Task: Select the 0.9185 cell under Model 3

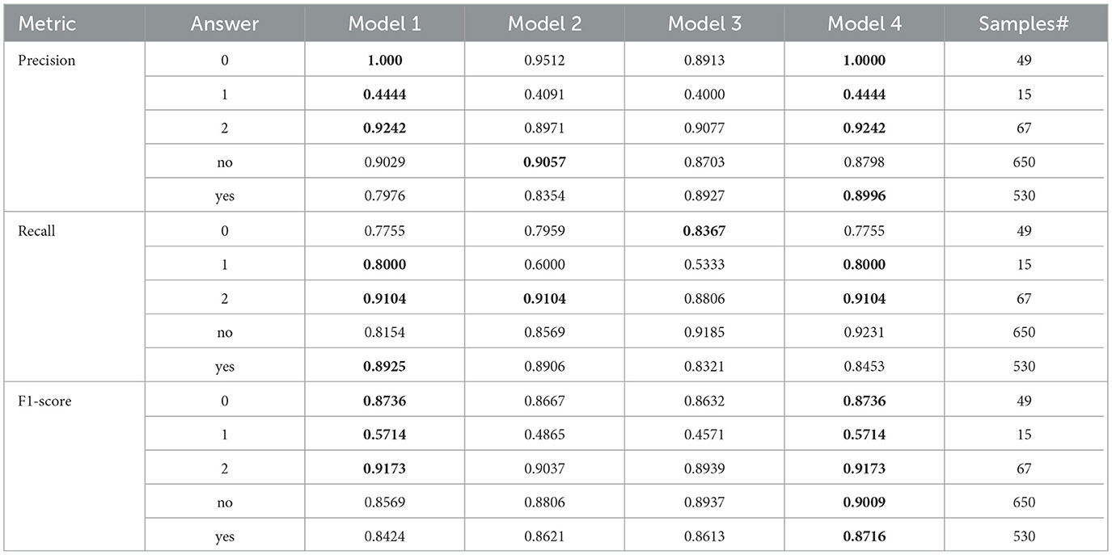Action: click(704, 333)
